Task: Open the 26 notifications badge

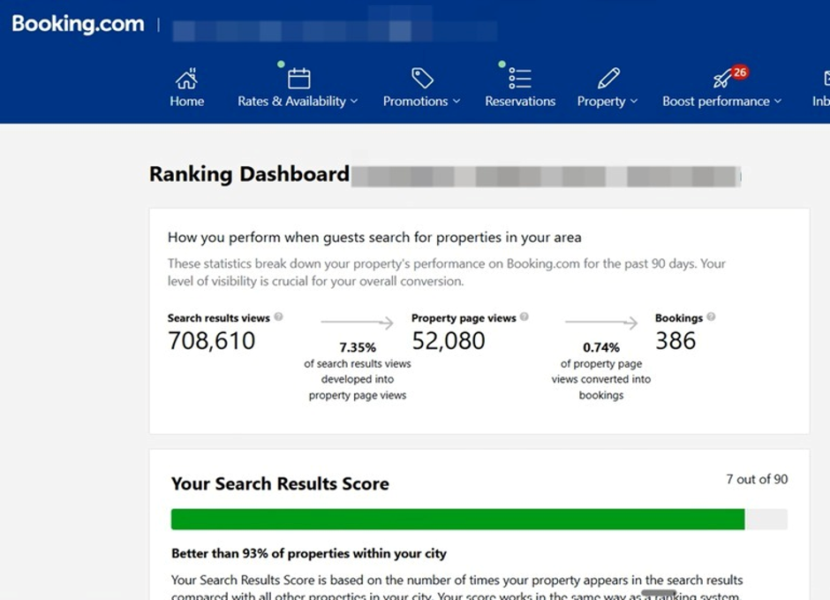Action: tap(739, 72)
